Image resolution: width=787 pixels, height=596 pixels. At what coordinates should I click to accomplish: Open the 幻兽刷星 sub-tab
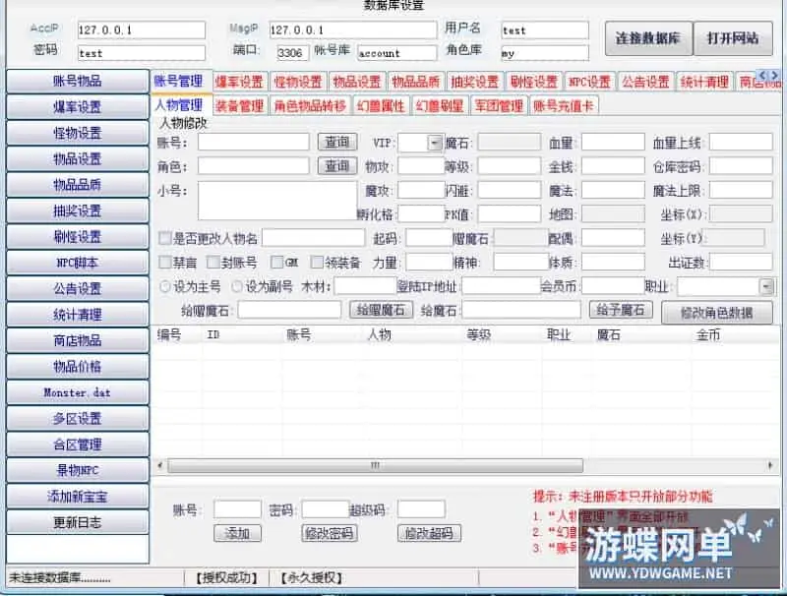point(440,106)
